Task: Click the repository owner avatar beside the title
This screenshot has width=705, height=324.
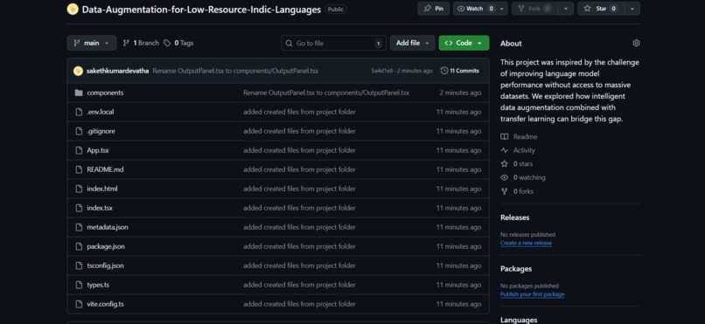Action: [73, 9]
